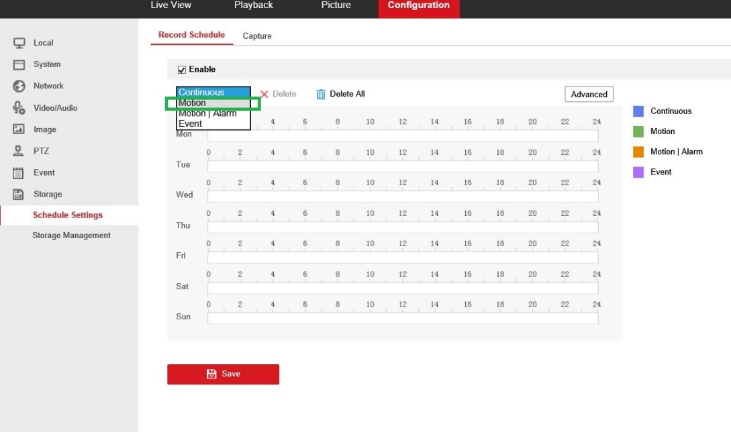Click the System window icon
Viewport: 731px width, 432px height.
(x=19, y=64)
